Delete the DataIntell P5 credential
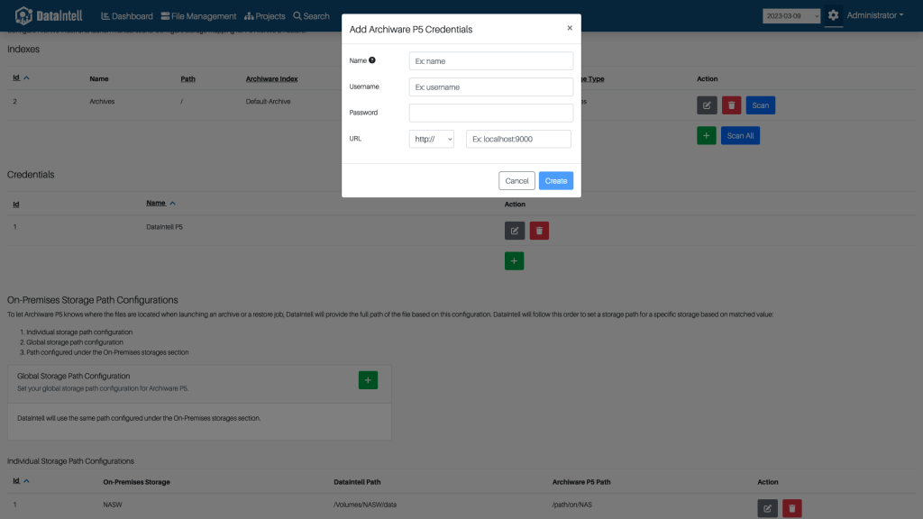923x519 pixels. pos(539,231)
